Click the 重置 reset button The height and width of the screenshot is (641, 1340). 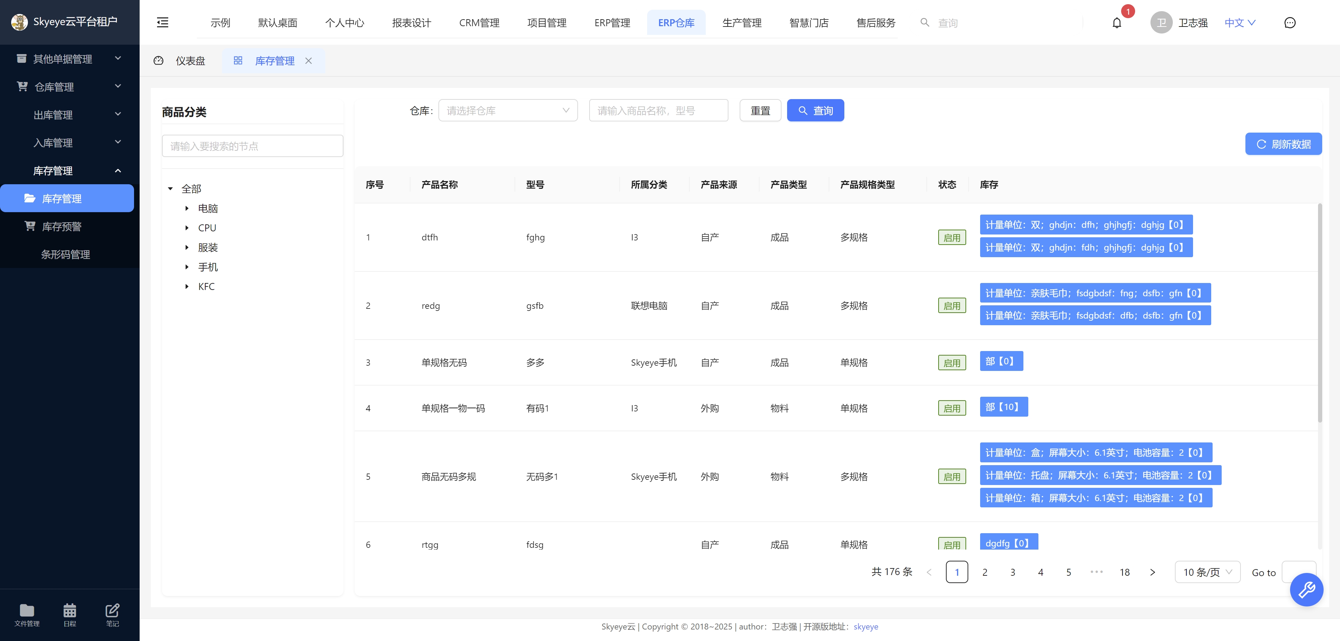pyautogui.click(x=760, y=110)
